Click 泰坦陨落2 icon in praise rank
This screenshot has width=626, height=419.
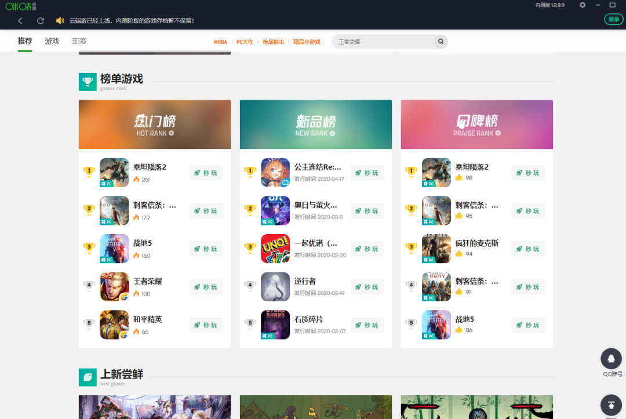[436, 172]
